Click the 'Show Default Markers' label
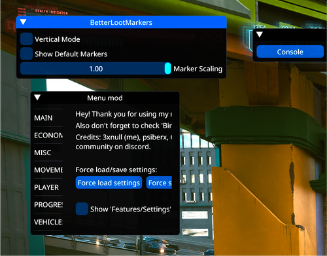The height and width of the screenshot is (256, 327). point(71,54)
